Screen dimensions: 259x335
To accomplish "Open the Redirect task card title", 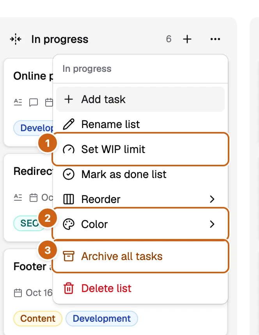I will tap(33, 171).
